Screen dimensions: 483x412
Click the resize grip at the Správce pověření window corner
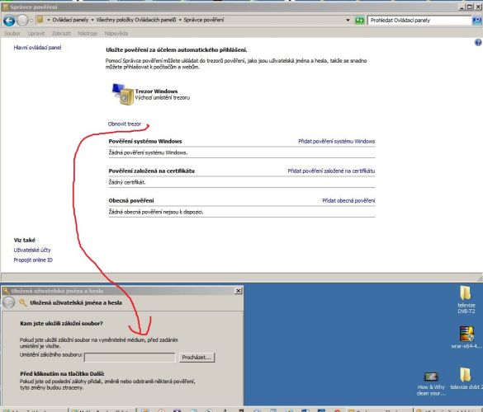pyautogui.click(x=480, y=279)
